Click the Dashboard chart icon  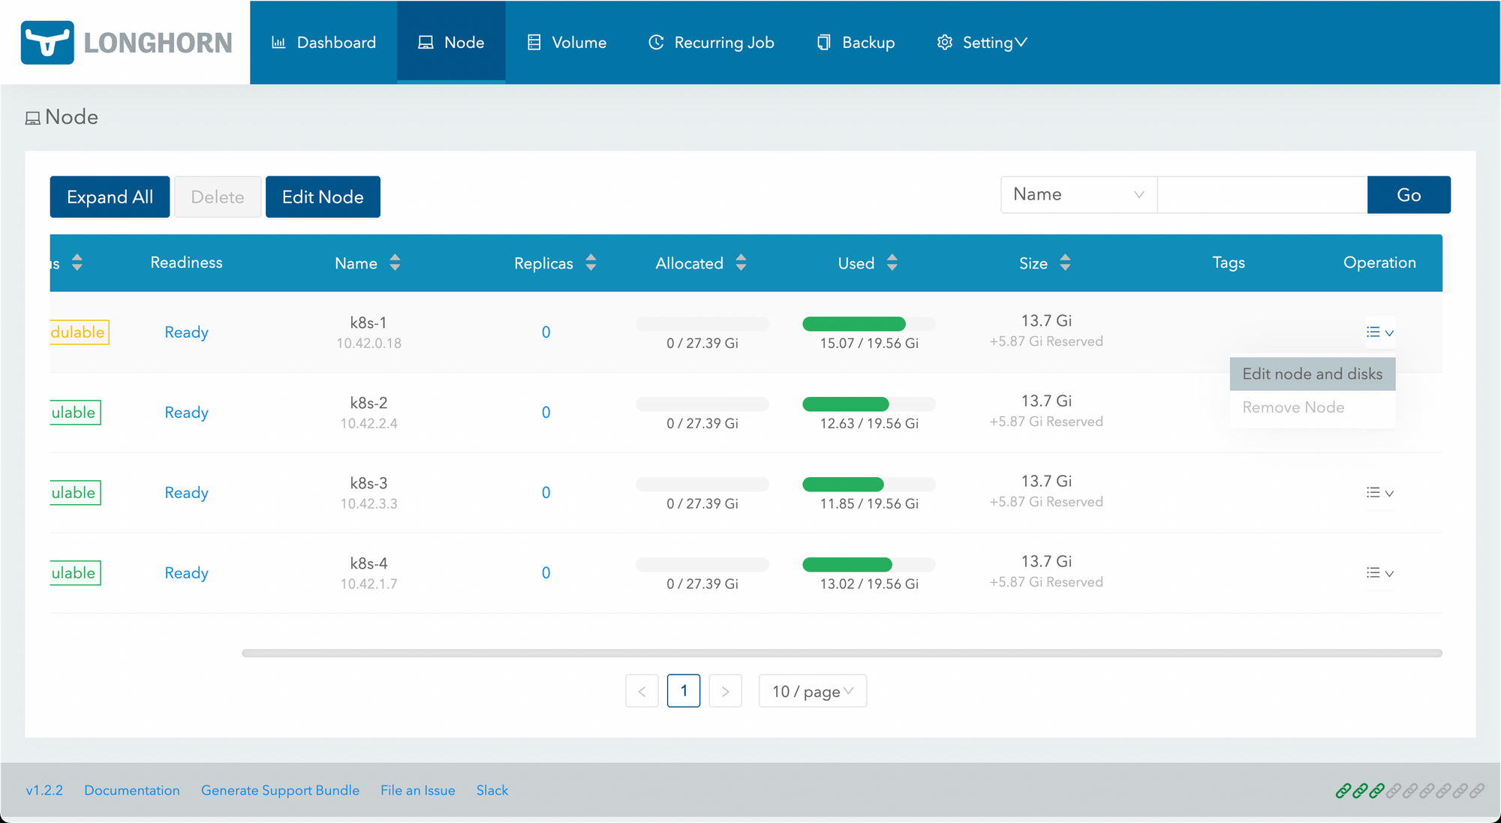coord(278,43)
